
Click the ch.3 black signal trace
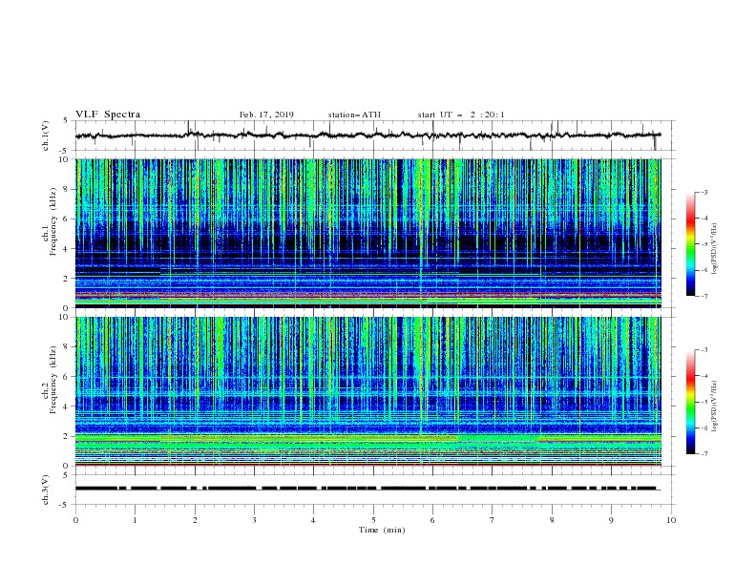[x=367, y=489]
